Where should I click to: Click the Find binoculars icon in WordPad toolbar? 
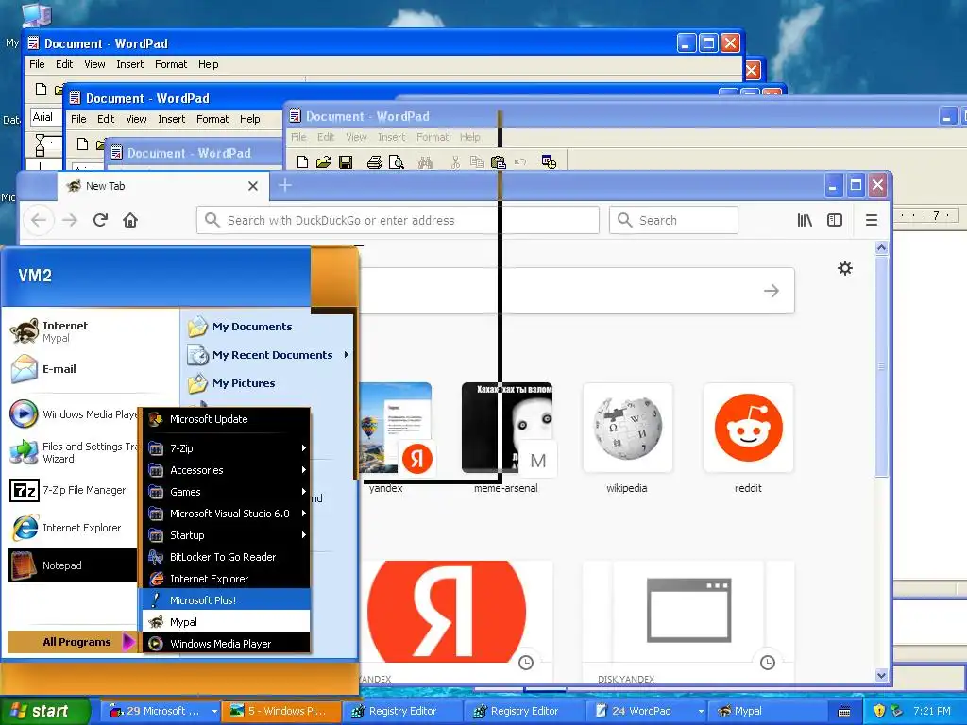pos(425,162)
